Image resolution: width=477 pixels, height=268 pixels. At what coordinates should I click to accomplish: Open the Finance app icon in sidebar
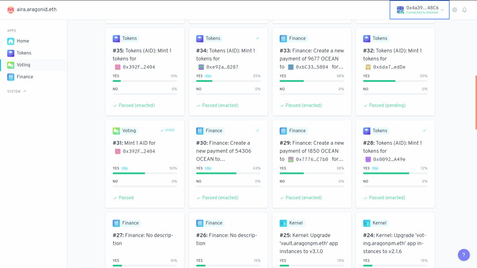(11, 77)
